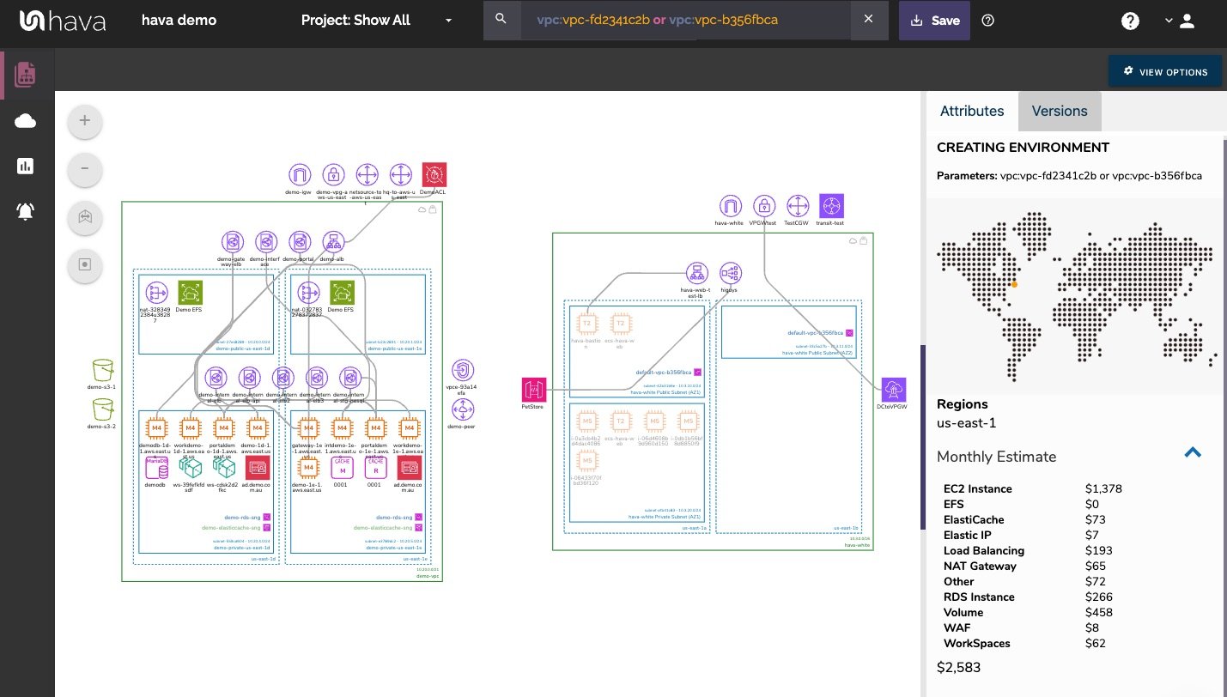Click the zoom-in plus control on canvas
This screenshot has width=1227, height=697.
point(84,121)
